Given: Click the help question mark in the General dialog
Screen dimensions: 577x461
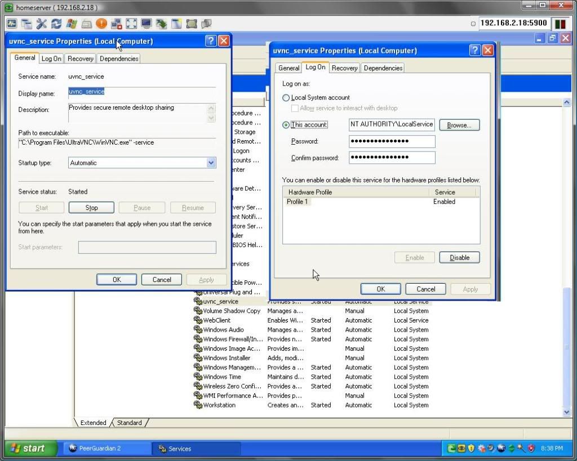Looking at the screenshot, I should tap(211, 41).
